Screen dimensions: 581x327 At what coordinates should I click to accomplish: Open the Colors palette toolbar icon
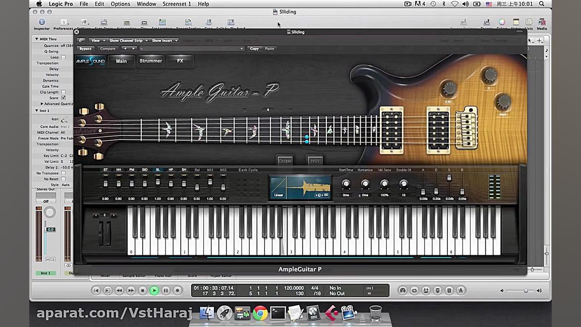pyautogui.click(x=502, y=22)
